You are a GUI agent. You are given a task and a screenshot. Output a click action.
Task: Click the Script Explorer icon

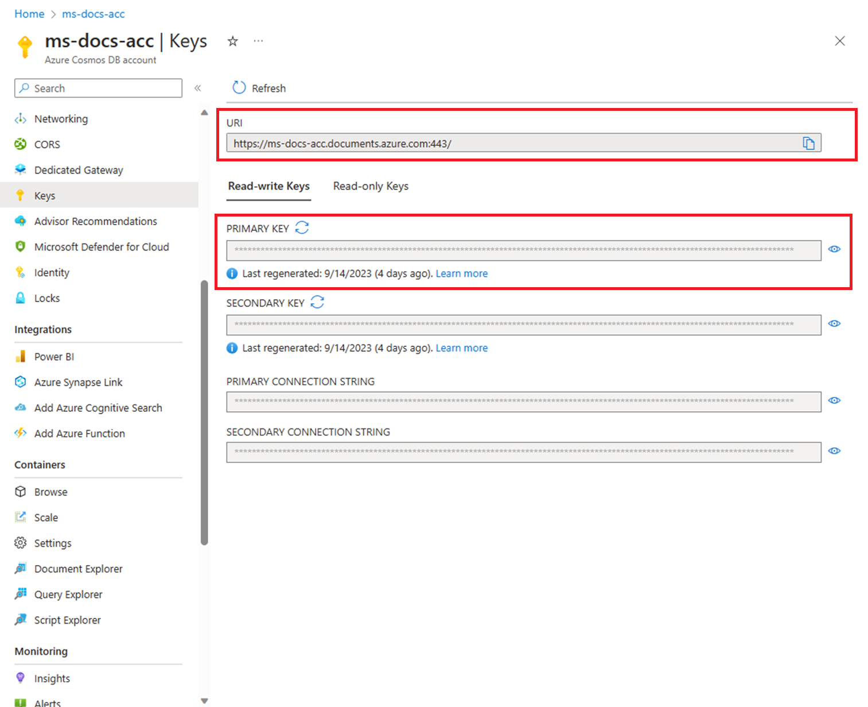point(21,619)
